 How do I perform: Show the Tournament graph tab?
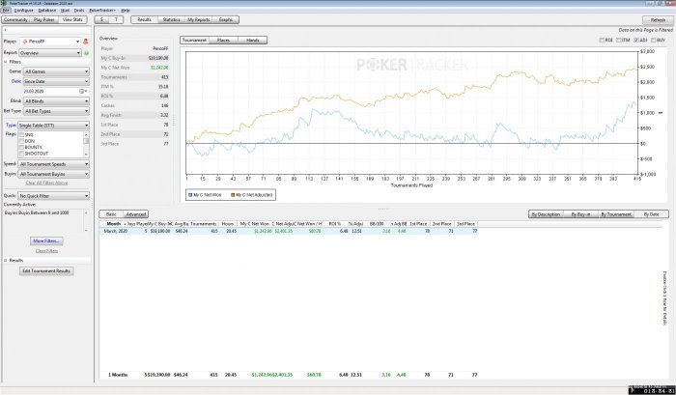point(194,41)
